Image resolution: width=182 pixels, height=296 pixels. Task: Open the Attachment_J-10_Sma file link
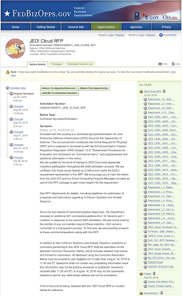pyautogui.click(x=162, y=112)
